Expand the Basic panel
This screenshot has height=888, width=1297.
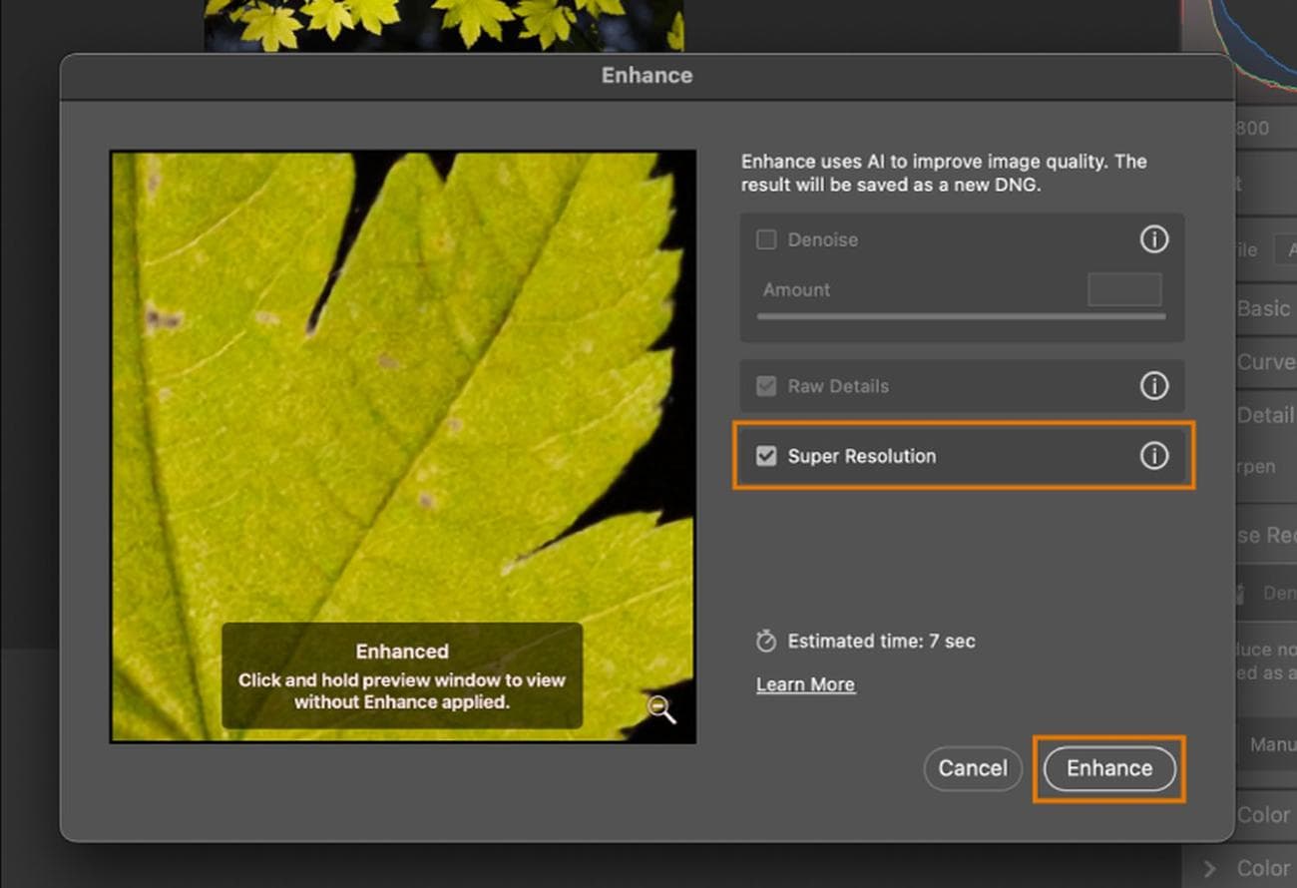[1263, 309]
